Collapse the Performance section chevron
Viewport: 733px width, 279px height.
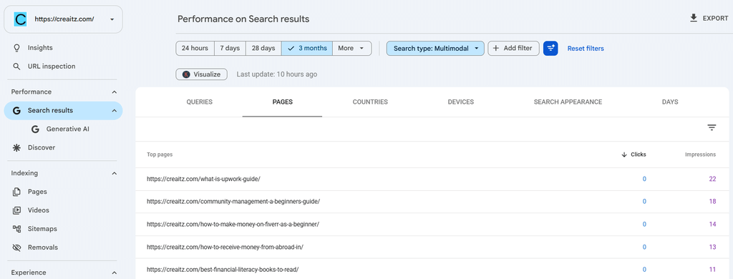[x=115, y=92]
